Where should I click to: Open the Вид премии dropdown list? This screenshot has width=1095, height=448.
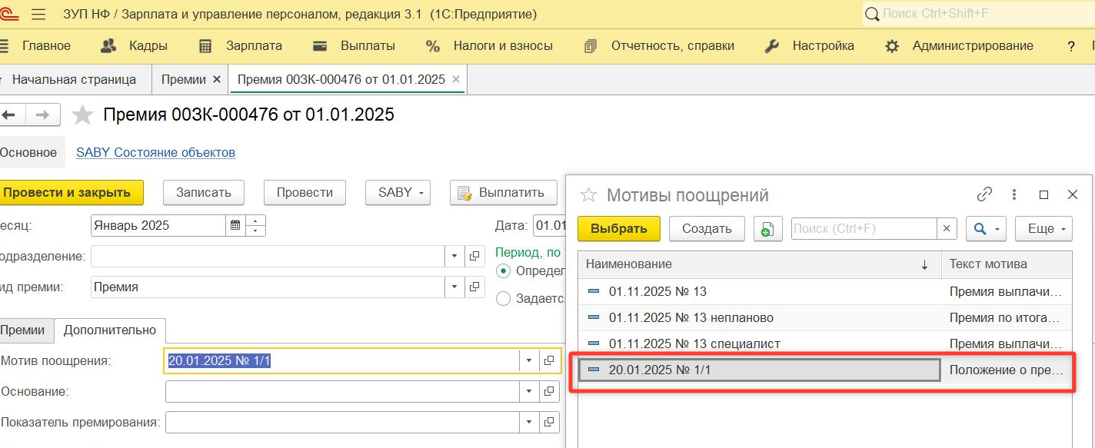point(454,287)
